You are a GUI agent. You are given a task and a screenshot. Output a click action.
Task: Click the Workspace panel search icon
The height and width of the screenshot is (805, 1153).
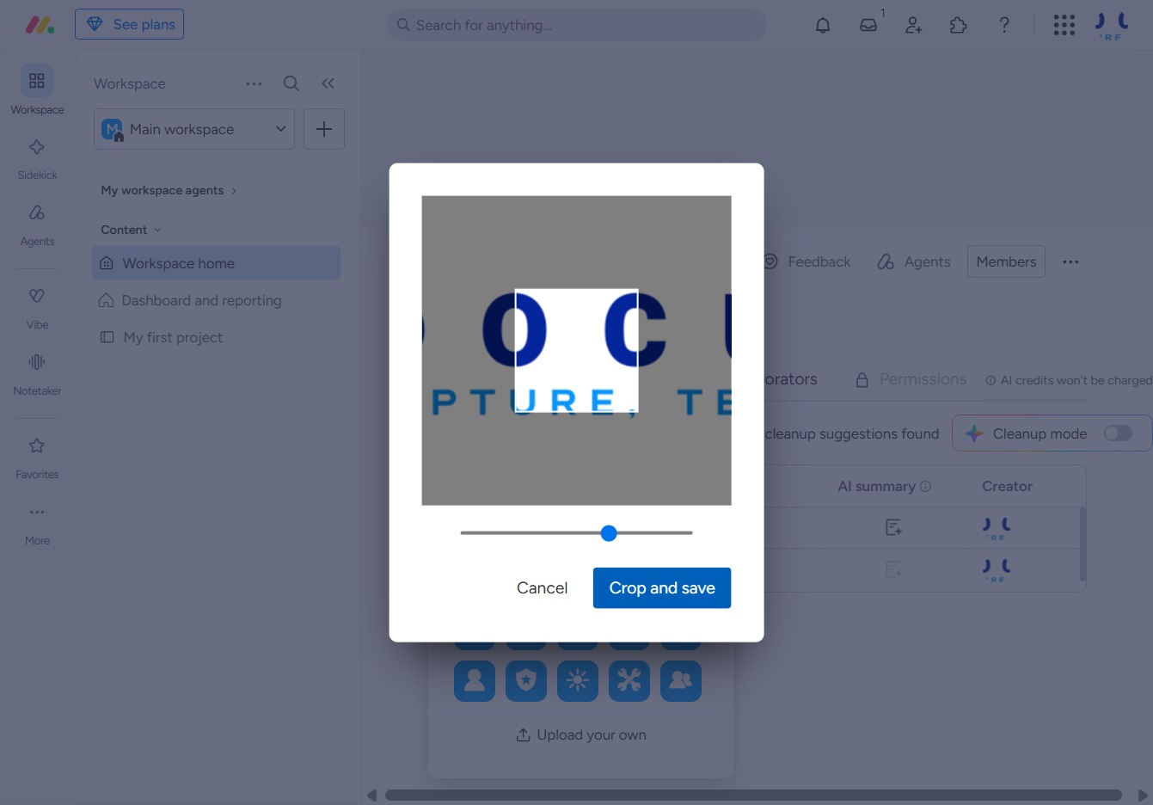pyautogui.click(x=291, y=83)
